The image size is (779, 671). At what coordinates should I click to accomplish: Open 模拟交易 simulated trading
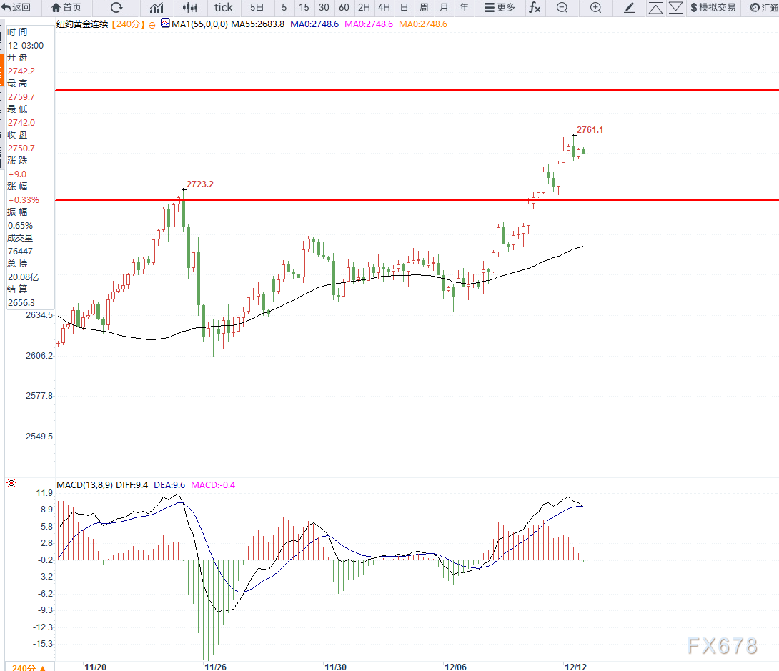[712, 8]
